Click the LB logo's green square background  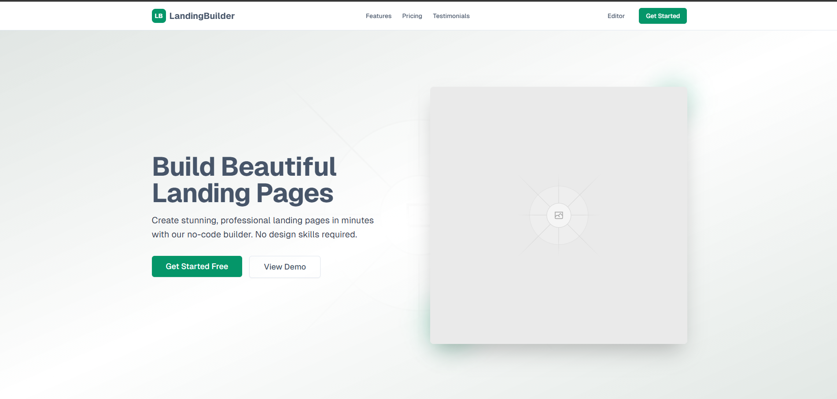click(x=159, y=16)
